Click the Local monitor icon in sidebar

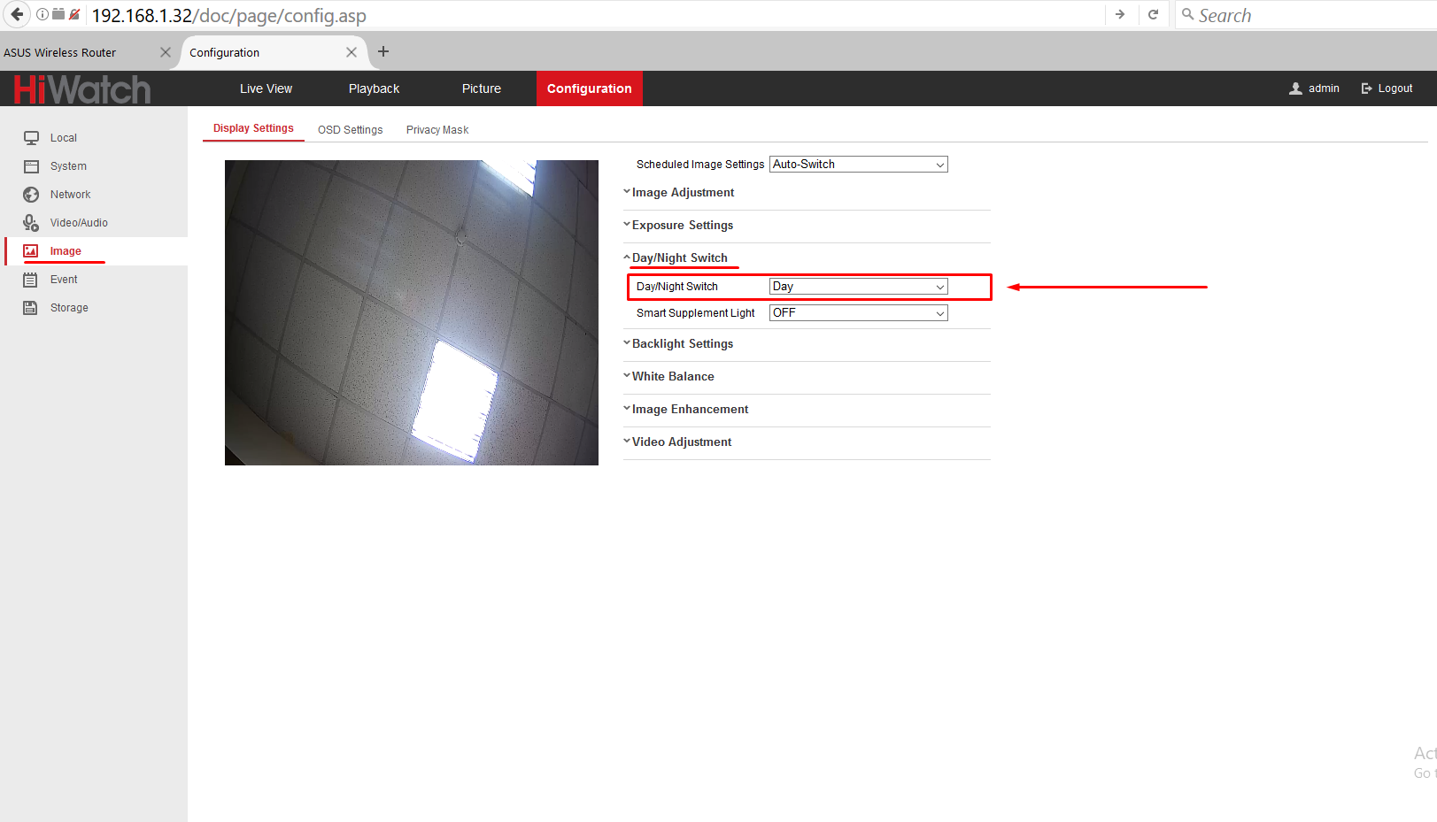click(x=31, y=138)
